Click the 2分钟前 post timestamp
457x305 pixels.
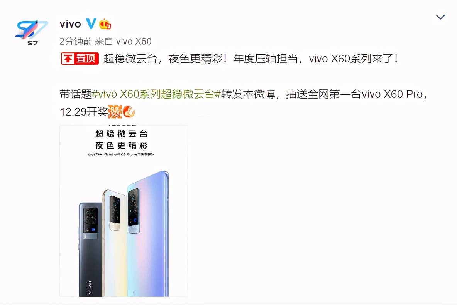pos(76,42)
